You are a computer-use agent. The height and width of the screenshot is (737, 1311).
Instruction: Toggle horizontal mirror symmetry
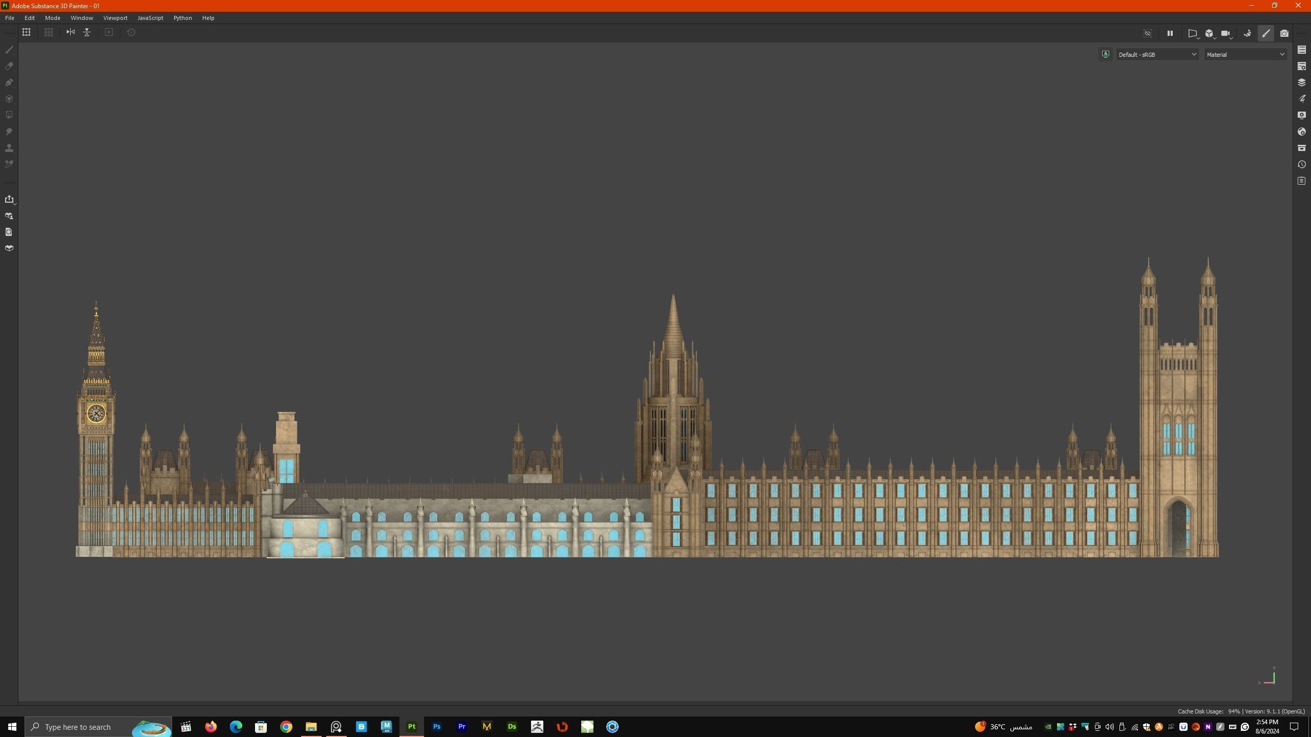tap(71, 32)
